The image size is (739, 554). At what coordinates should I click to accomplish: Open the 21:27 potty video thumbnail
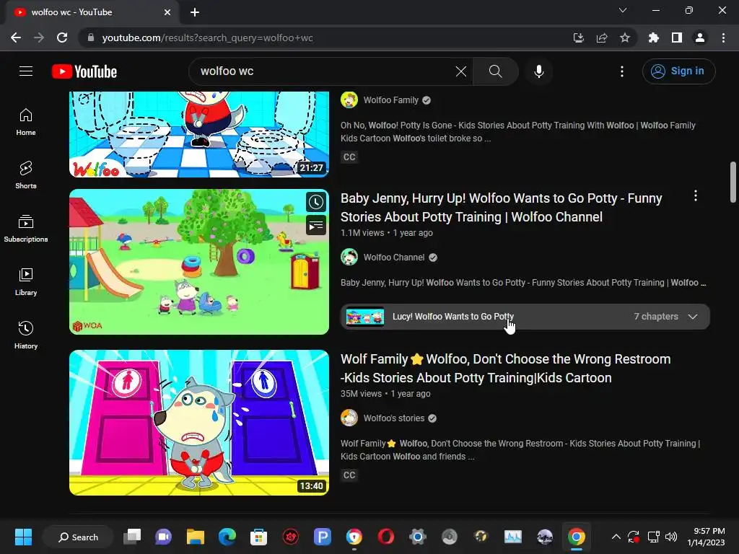[199, 134]
